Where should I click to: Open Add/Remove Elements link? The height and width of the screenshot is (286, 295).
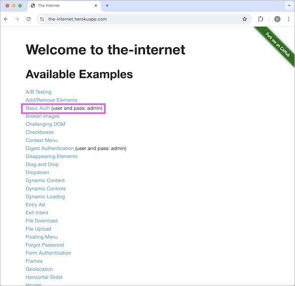pos(51,100)
